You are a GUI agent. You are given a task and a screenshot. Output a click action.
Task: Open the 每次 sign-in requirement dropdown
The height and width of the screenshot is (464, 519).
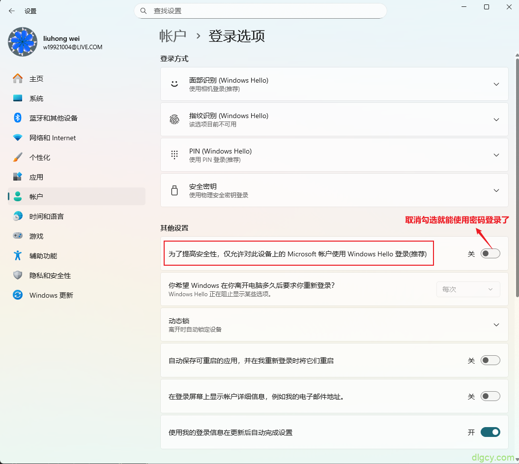click(x=468, y=289)
